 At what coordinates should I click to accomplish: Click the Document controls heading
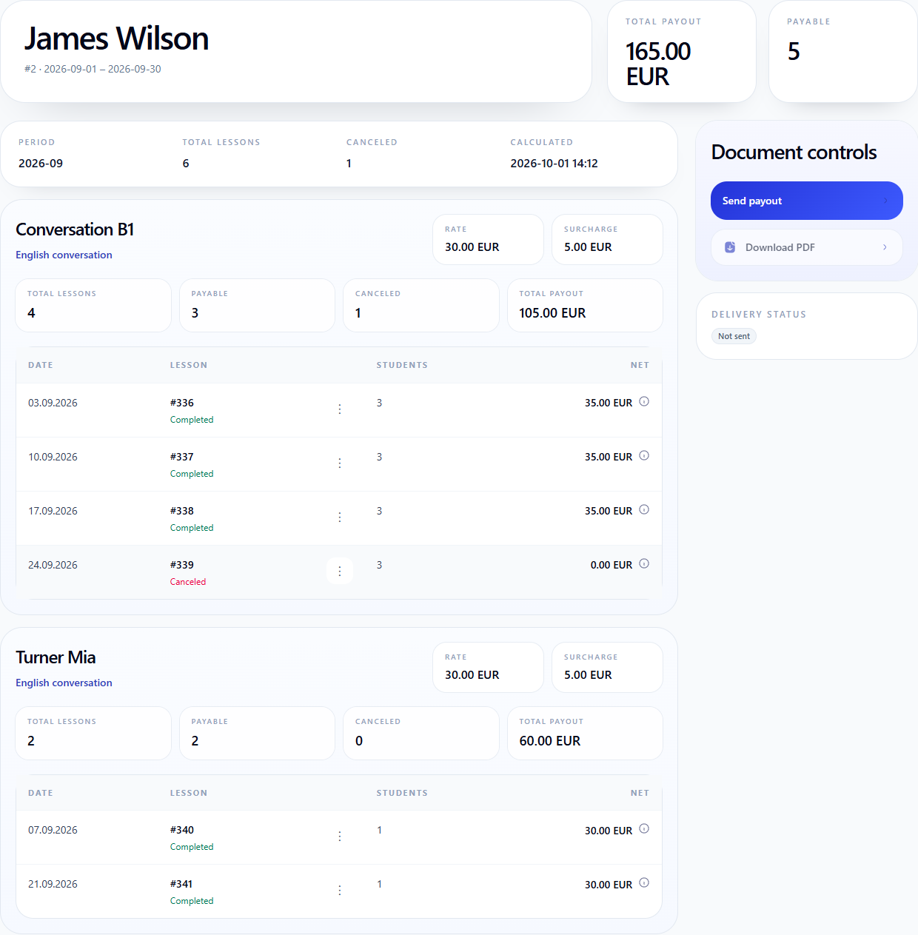pyautogui.click(x=794, y=153)
